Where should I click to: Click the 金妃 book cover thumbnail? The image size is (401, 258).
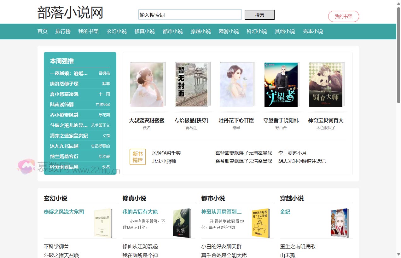click(340, 223)
